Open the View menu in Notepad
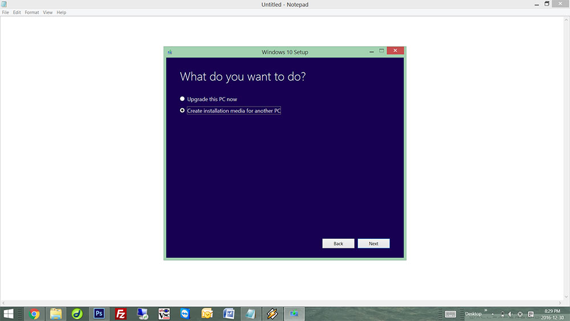The image size is (570, 321). pos(48,13)
